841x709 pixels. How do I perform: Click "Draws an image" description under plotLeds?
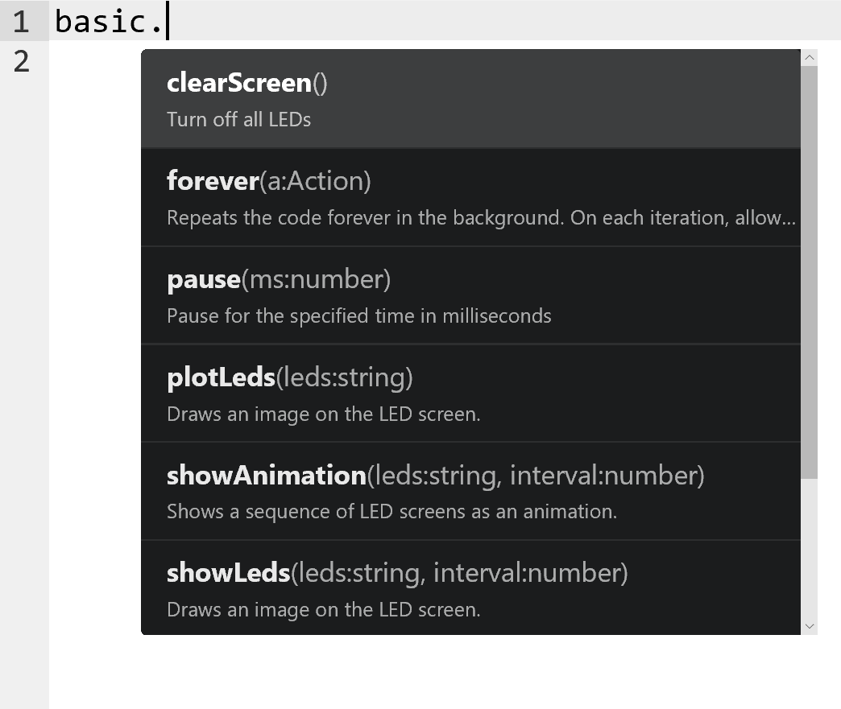pyautogui.click(x=323, y=414)
